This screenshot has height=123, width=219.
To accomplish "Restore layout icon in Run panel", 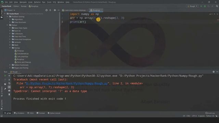I will coord(5,84).
